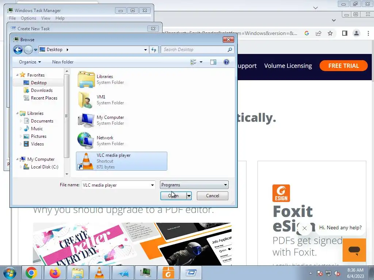Bookmark this page with the star icon
The width and height of the screenshot is (374, 280).
(x=330, y=33)
